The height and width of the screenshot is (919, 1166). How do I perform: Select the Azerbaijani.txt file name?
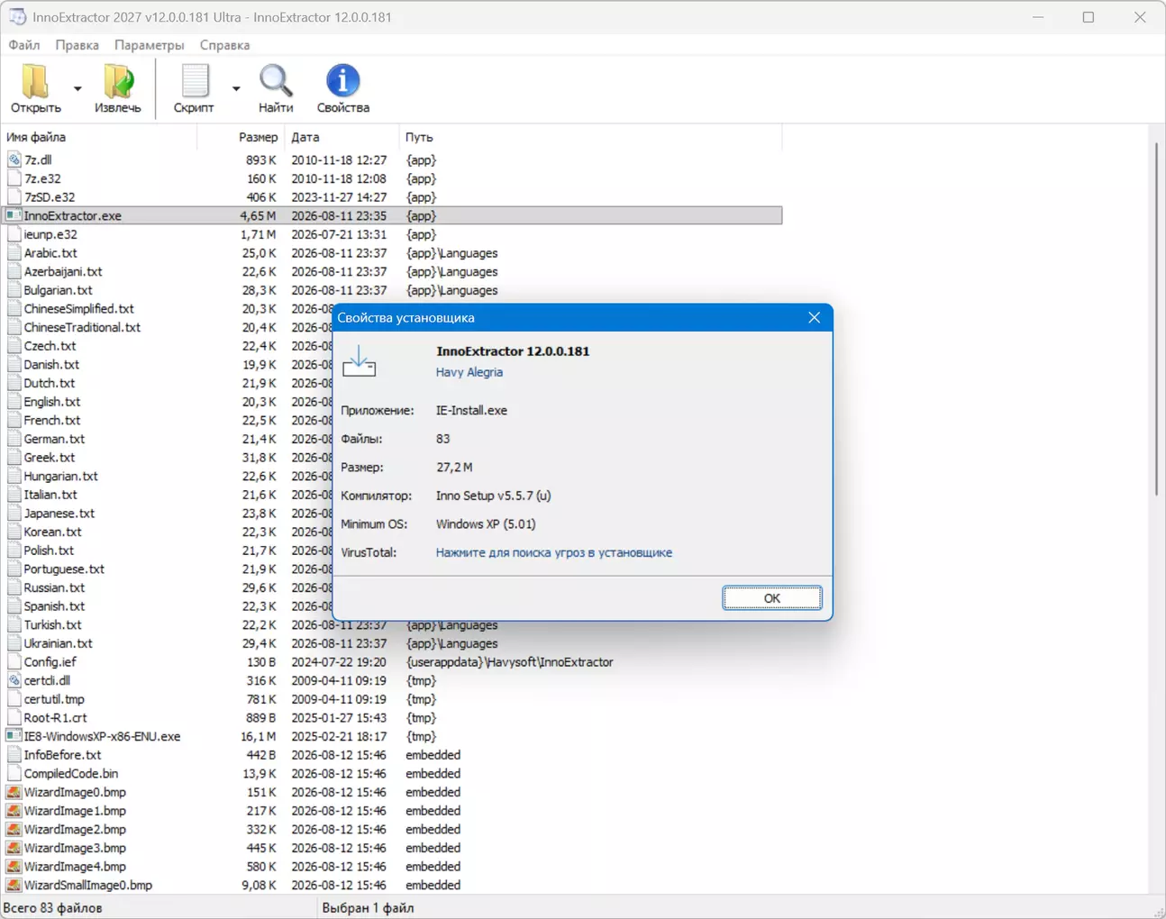63,272
